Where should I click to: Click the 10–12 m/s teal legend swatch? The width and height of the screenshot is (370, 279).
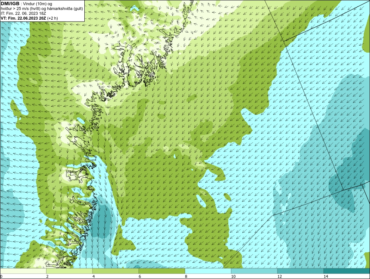point(255,271)
